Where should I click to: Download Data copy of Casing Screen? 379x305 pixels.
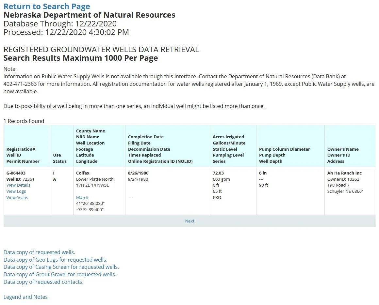61,267
